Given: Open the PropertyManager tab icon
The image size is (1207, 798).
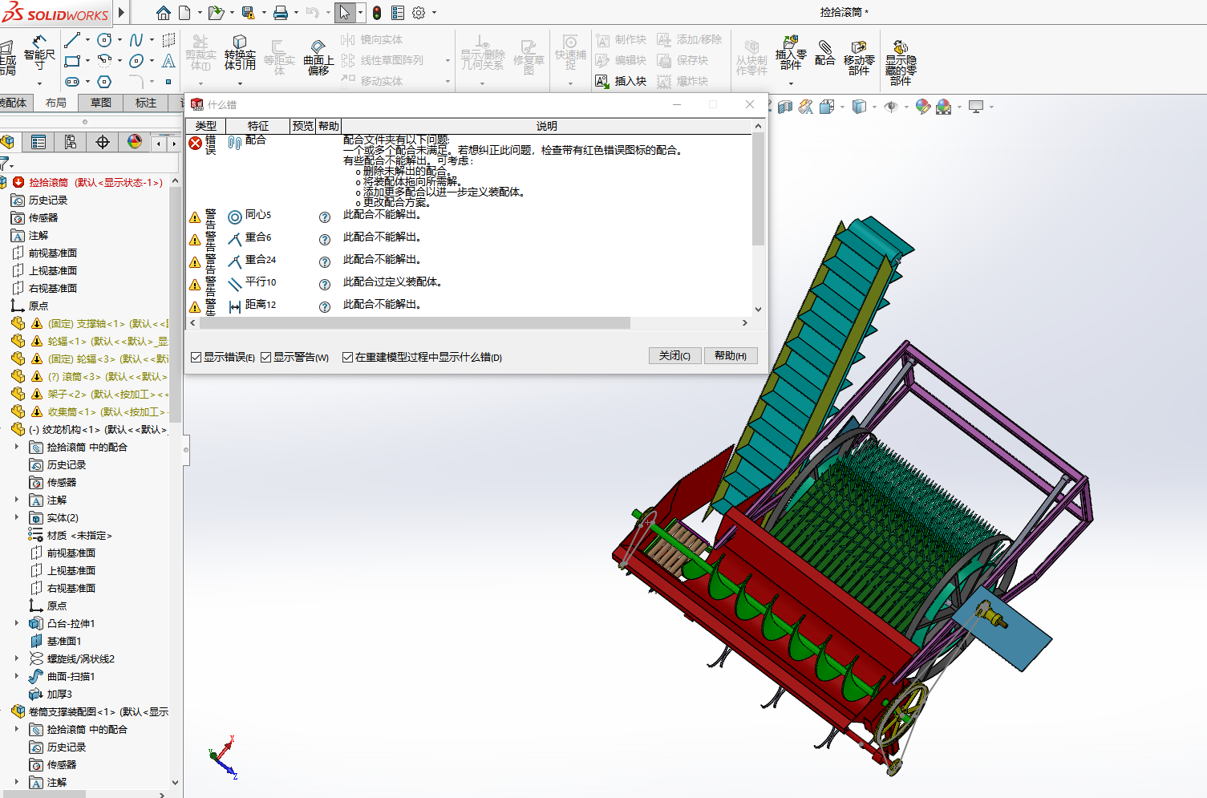Looking at the screenshot, I should click(38, 142).
